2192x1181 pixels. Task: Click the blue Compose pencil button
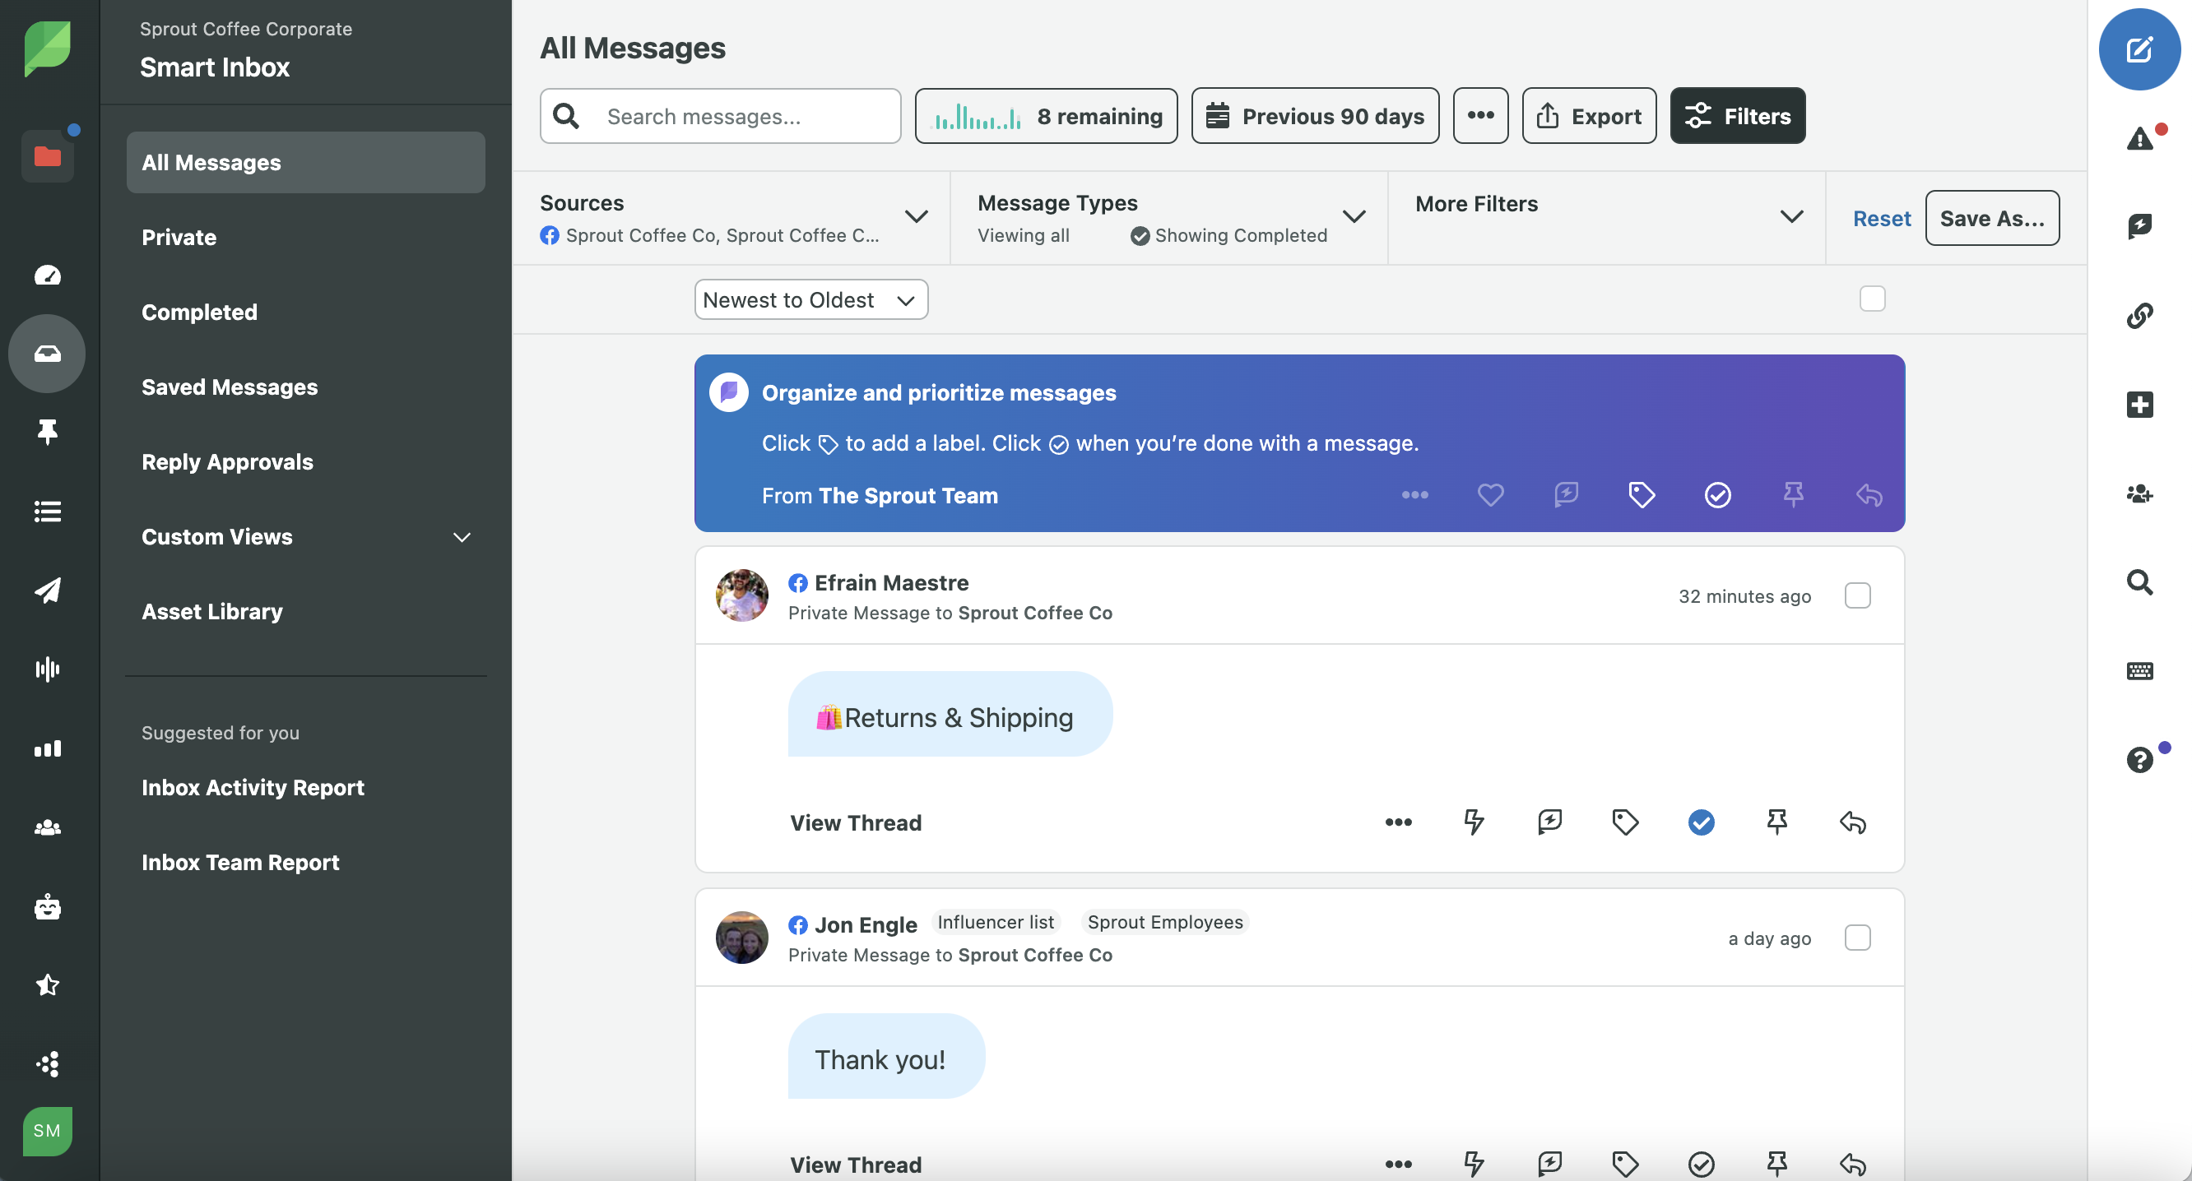tap(2139, 49)
